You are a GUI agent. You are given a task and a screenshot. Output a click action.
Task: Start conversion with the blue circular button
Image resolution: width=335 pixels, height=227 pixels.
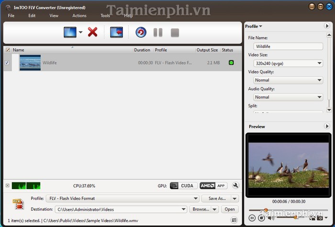click(x=141, y=32)
